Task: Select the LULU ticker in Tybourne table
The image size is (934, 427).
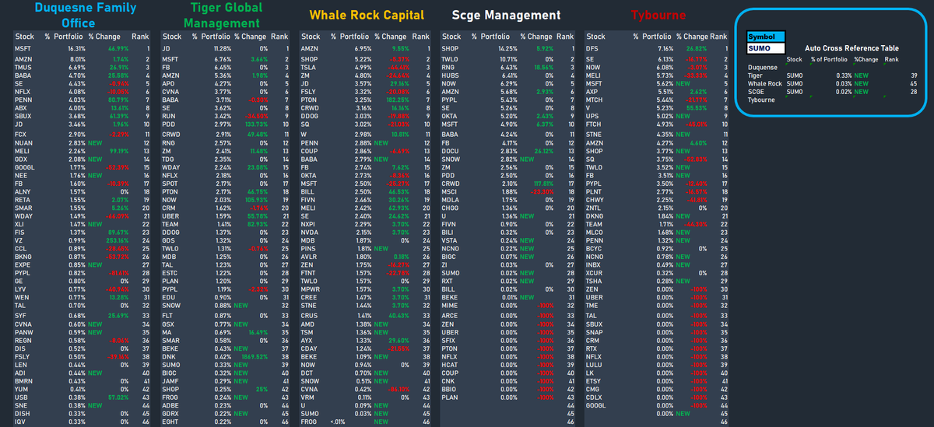Action: click(595, 364)
